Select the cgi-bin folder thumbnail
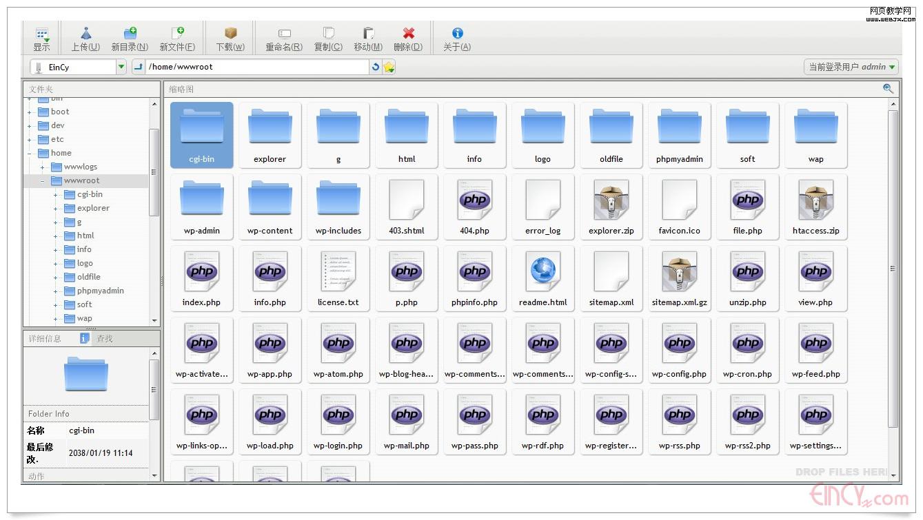Viewport: 923px width, 520px height. tap(202, 135)
